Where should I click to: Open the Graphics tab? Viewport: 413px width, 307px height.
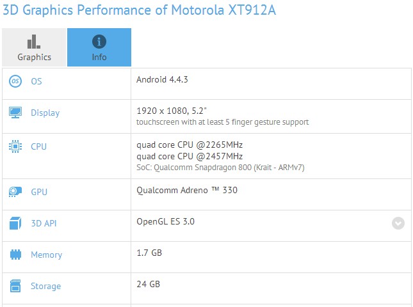tap(34, 48)
